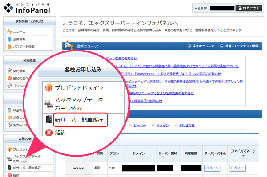Click the InfoPanel logo
This screenshot has width=267, height=177.
pos(27,8)
